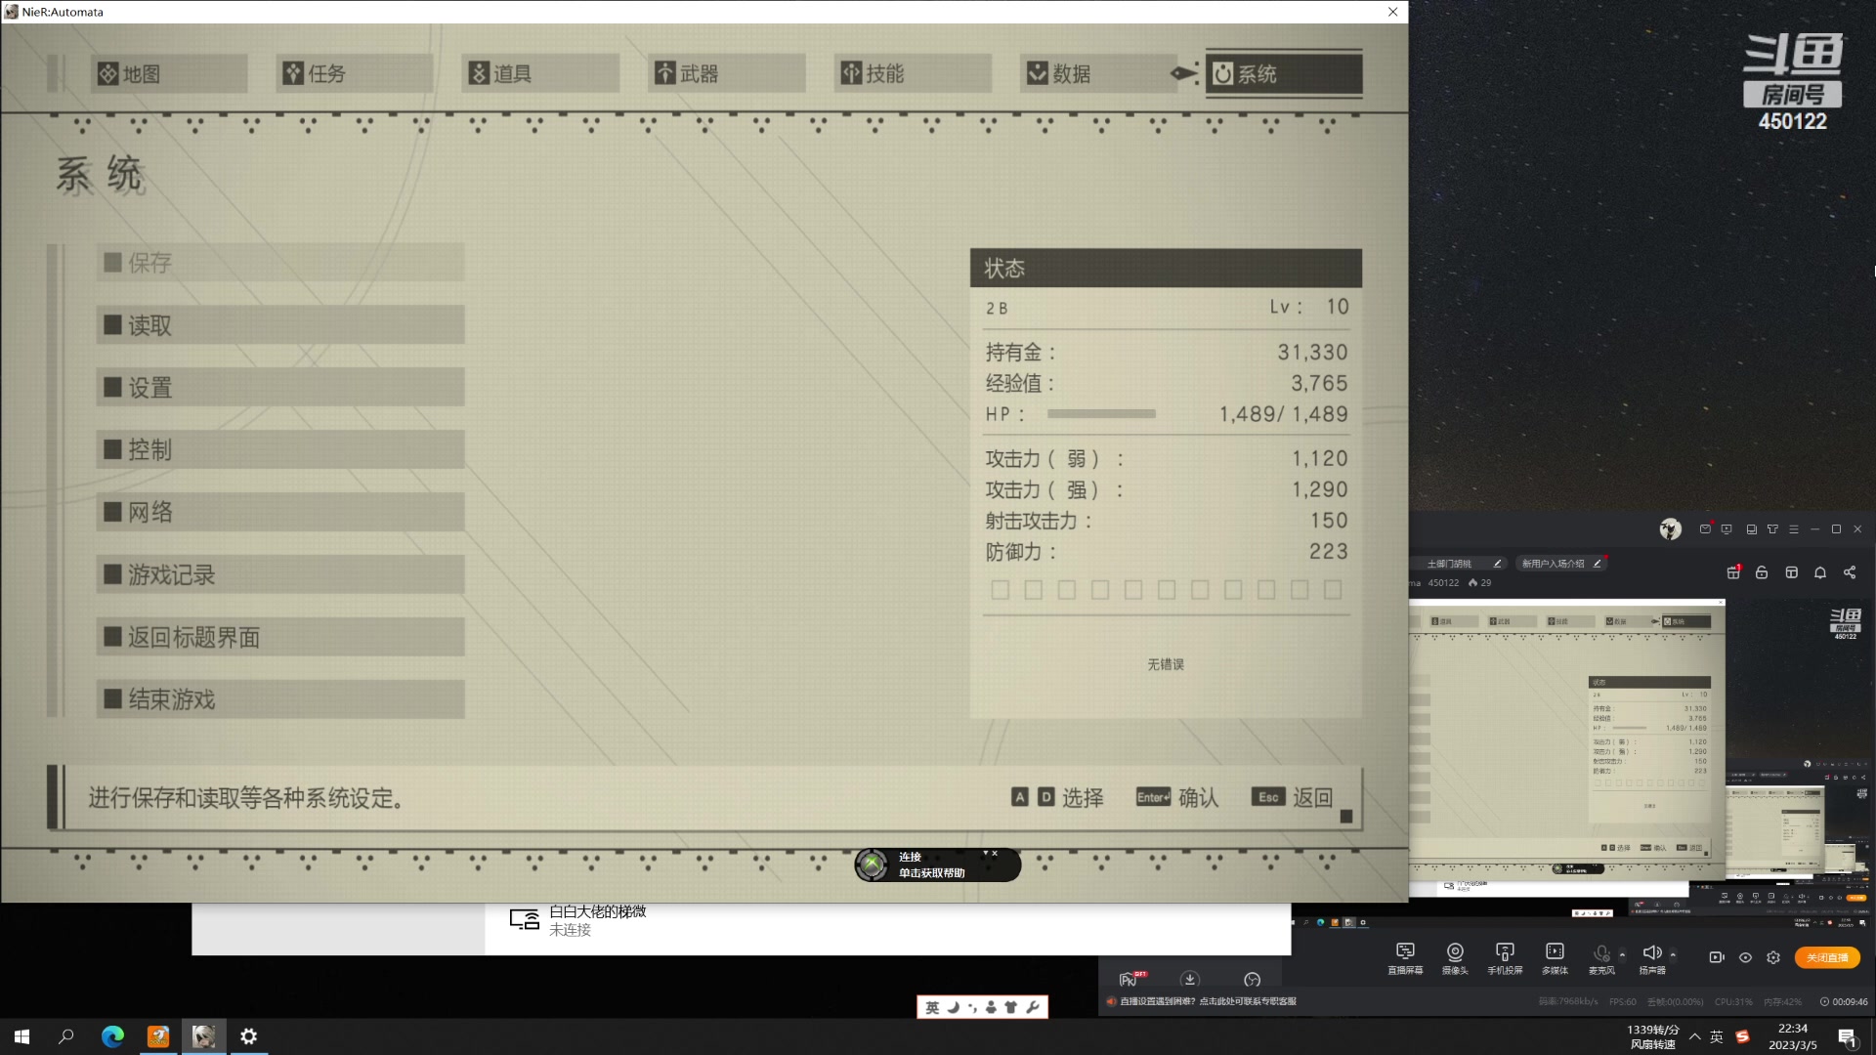Expand the microphone options arrow

(1623, 954)
